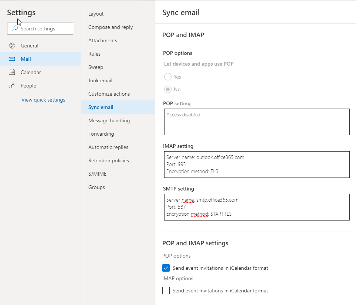The height and width of the screenshot is (305, 356).
Task: Select No for POP access
Action: 168,89
